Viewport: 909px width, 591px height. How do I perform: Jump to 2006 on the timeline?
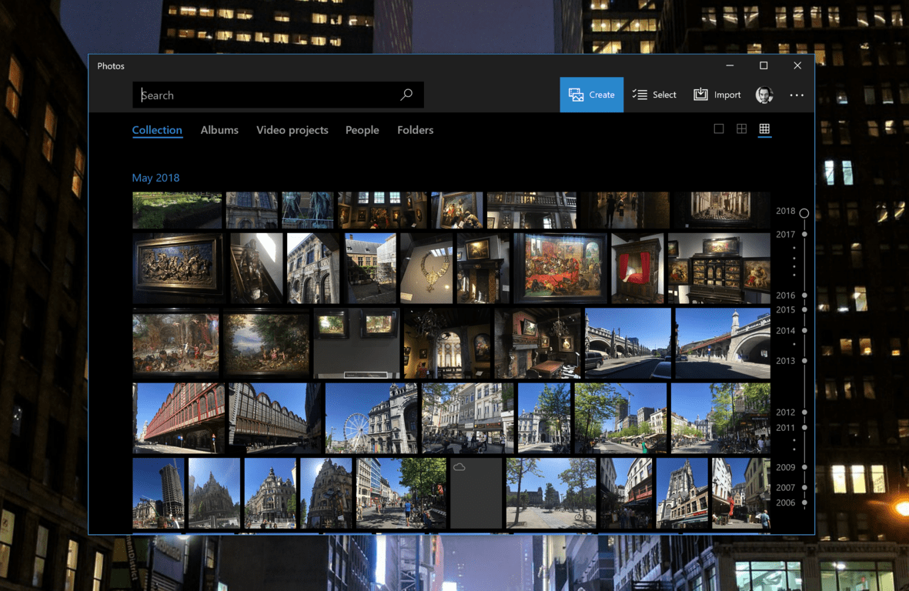click(786, 503)
